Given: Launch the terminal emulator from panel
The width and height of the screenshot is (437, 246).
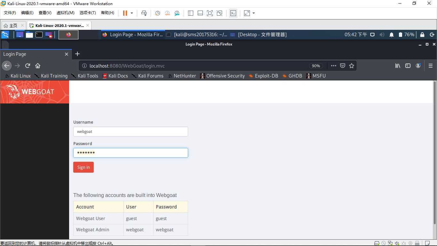Looking at the screenshot, I should tap(39, 35).
